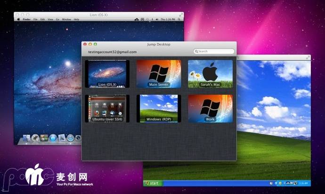Open the Window menu in Lion window
This screenshot has height=194, width=325.
coord(66,19)
